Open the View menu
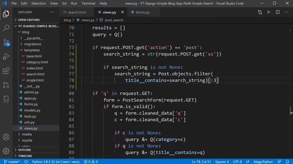Image resolution: width=293 pixels, height=164 pixels. [54, 3]
